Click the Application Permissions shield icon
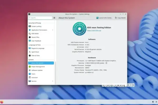The height and width of the screenshot is (105, 158). point(29,30)
